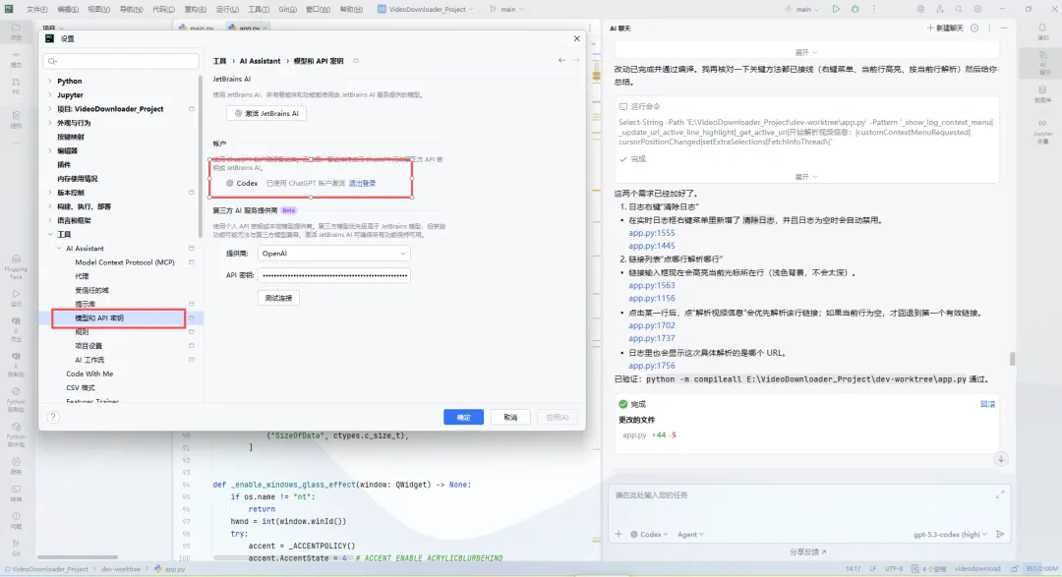The width and height of the screenshot is (1062, 577).
Task: Open the Git menu
Action: pos(288,10)
